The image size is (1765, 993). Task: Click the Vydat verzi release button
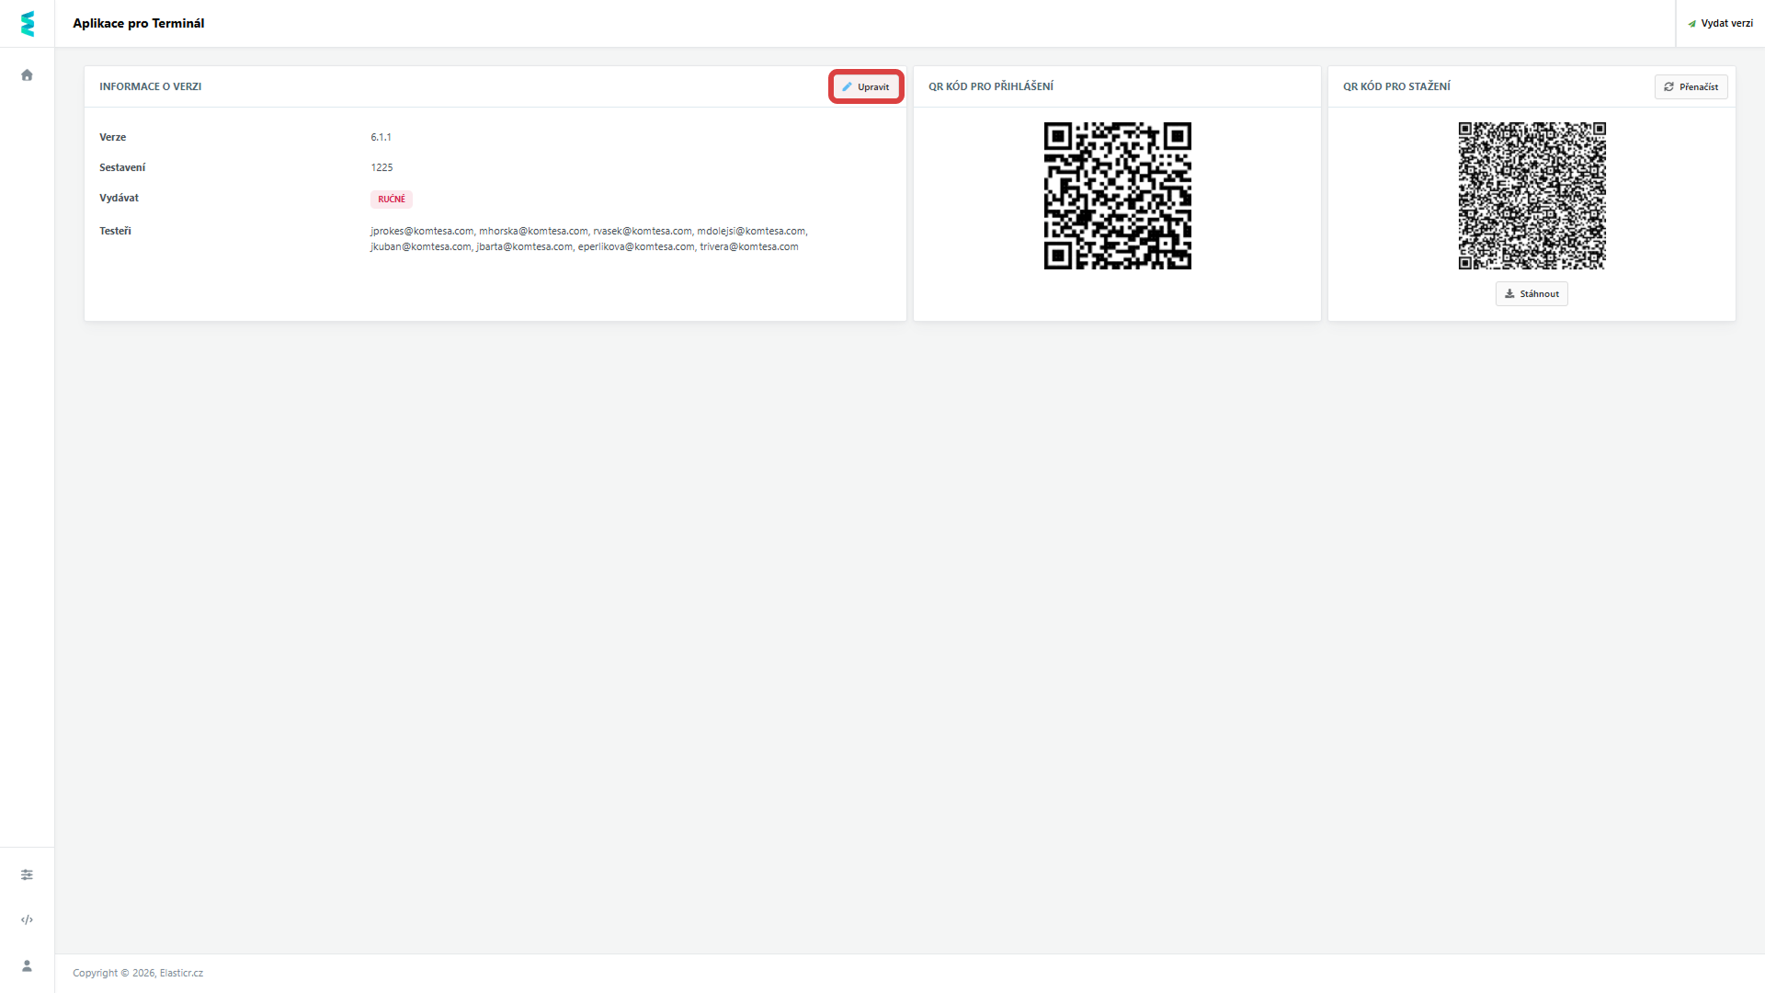tap(1720, 24)
